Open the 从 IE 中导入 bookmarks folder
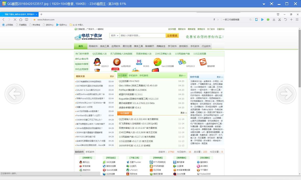The image size is (301, 180). pos(76,25)
